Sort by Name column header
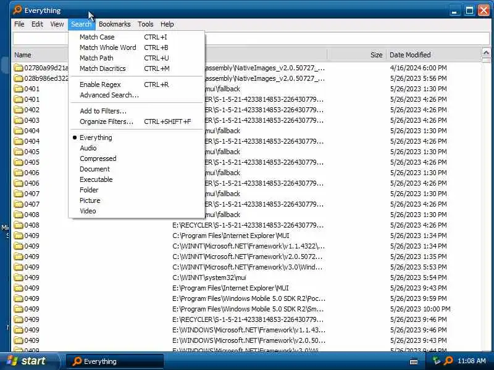Image resolution: width=494 pixels, height=370 pixels. pyautogui.click(x=23, y=55)
